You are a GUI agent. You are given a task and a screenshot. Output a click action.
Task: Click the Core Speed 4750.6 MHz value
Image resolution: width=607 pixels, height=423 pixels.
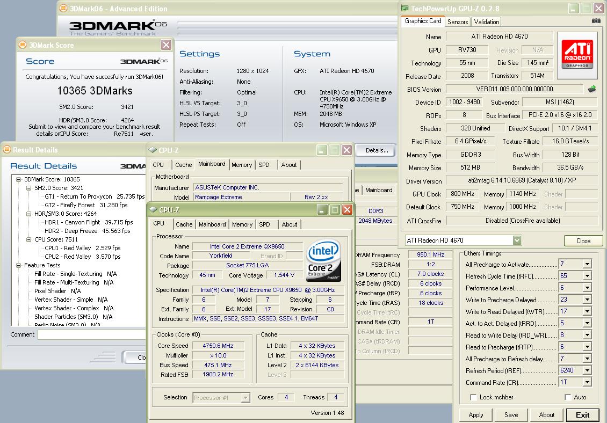point(218,346)
